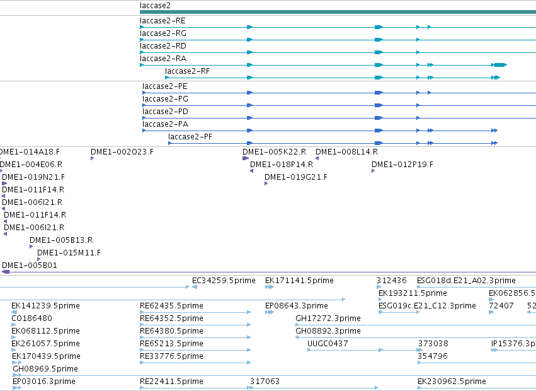Select the DME1-004E06.R label
Image resolution: width=536 pixels, height=391 pixels.
[31, 165]
